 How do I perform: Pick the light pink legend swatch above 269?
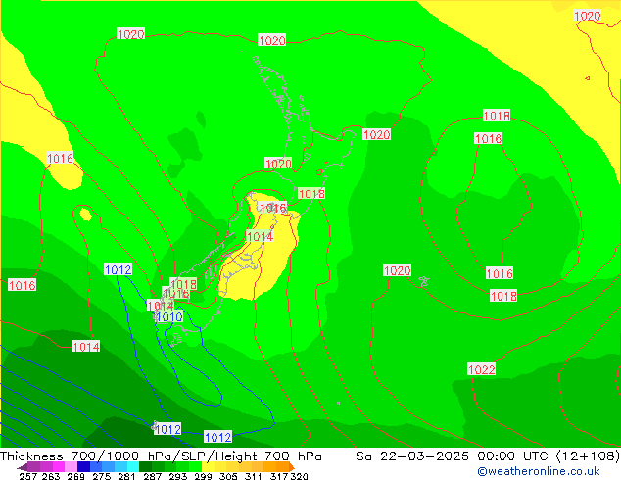coord(70,466)
